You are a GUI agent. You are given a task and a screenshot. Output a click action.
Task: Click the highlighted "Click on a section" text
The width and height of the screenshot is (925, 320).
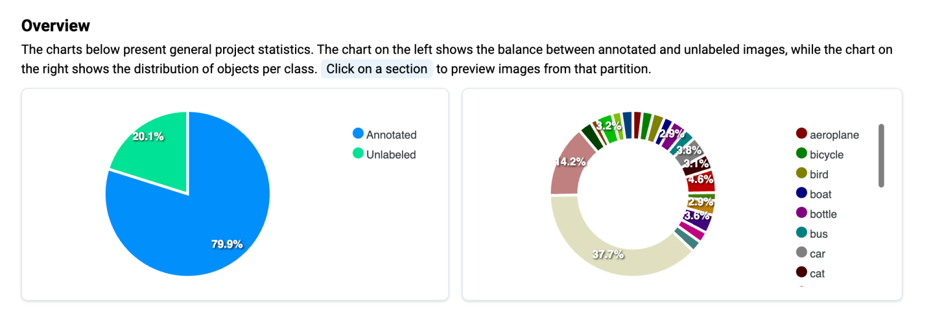[377, 69]
